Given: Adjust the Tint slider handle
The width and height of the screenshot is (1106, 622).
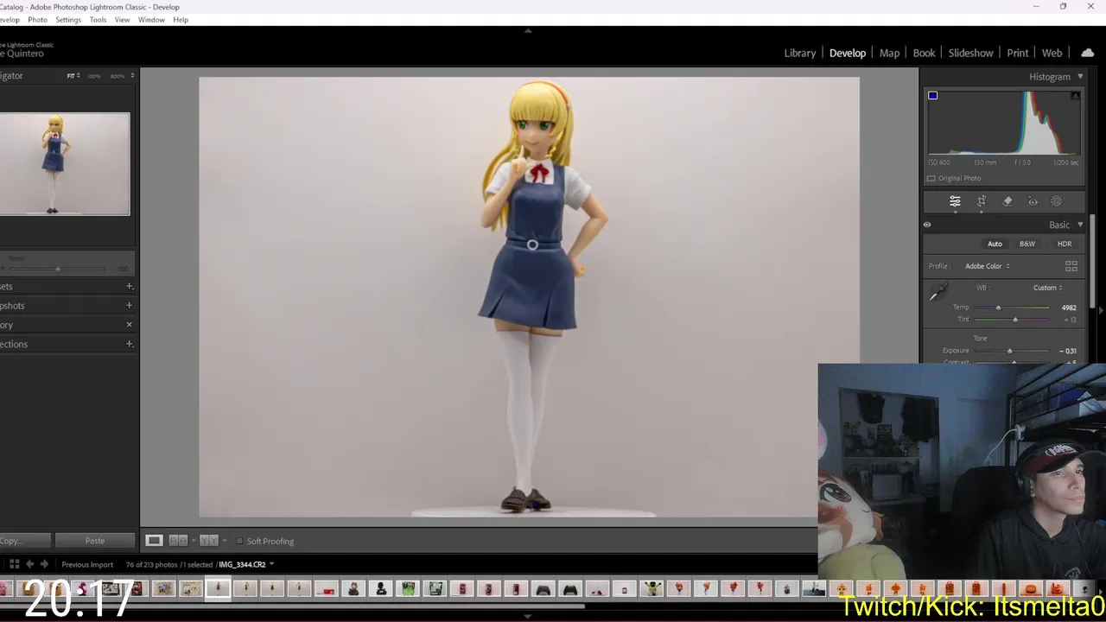Looking at the screenshot, I should point(1015,320).
